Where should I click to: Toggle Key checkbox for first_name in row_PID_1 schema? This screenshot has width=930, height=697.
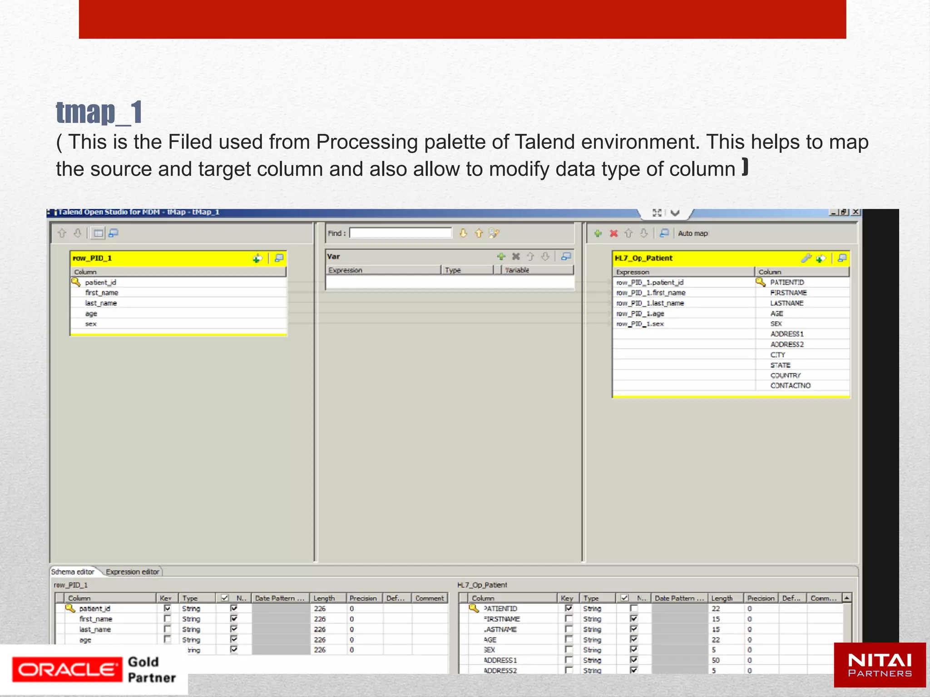pyautogui.click(x=168, y=619)
